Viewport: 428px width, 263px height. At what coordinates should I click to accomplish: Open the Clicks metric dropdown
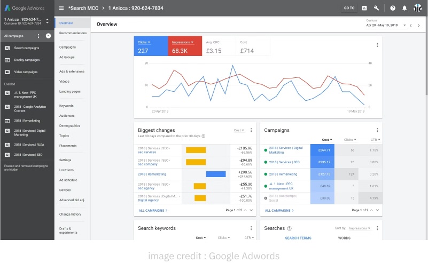point(144,42)
